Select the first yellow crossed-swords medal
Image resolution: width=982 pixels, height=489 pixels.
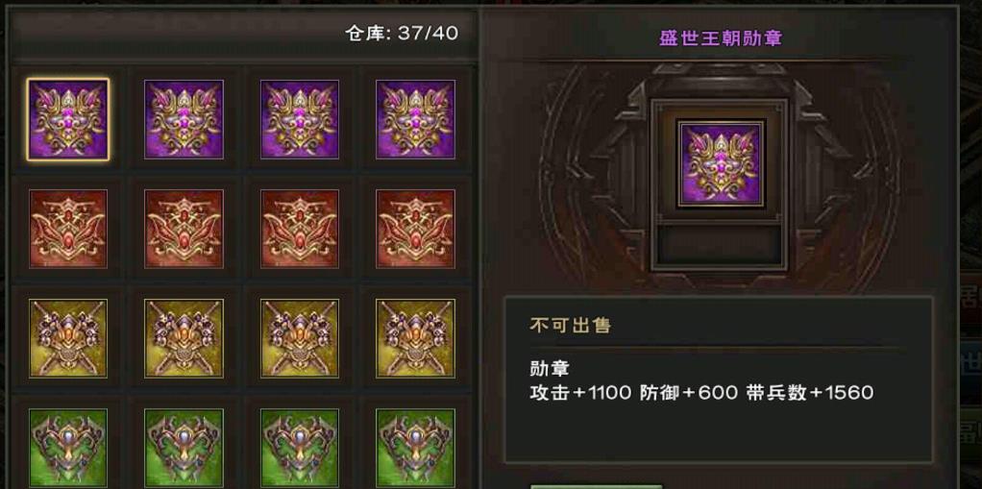(x=67, y=339)
